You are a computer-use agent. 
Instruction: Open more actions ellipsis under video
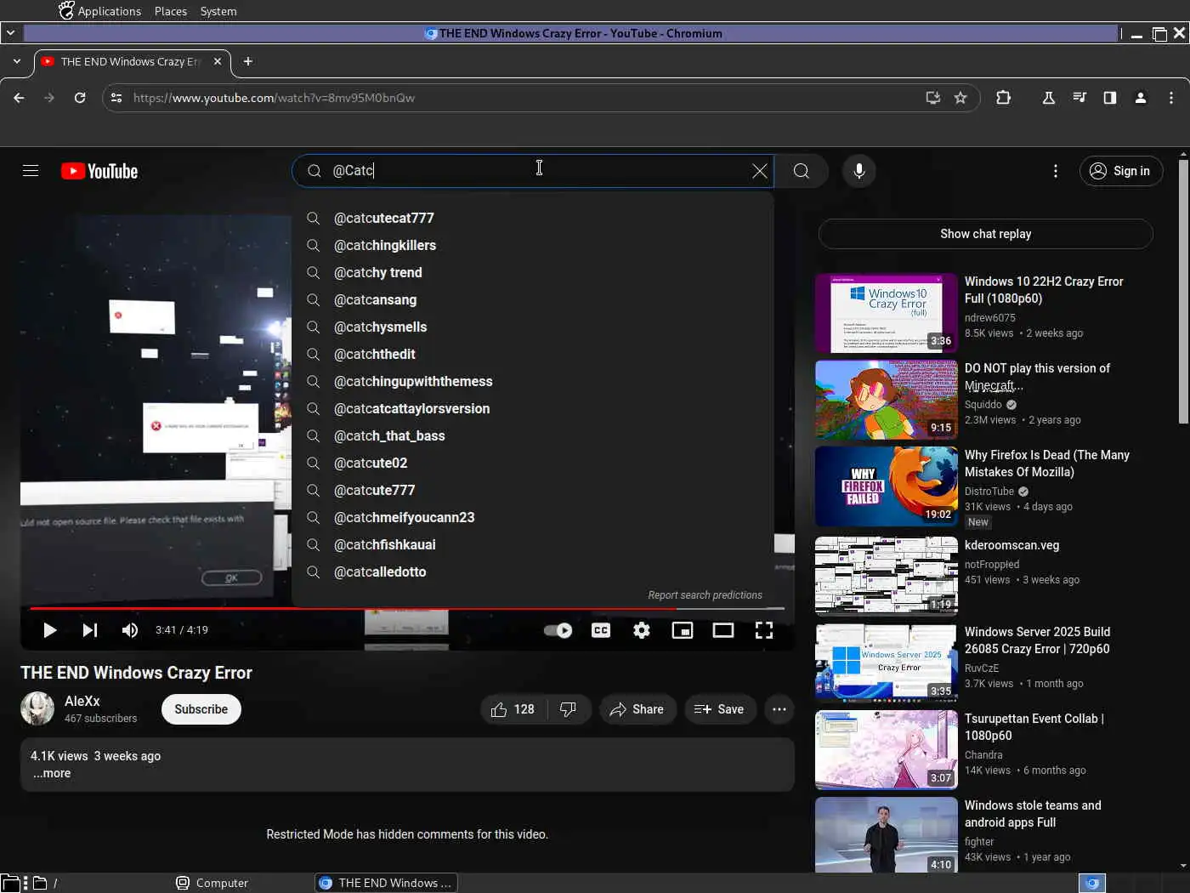(x=779, y=709)
